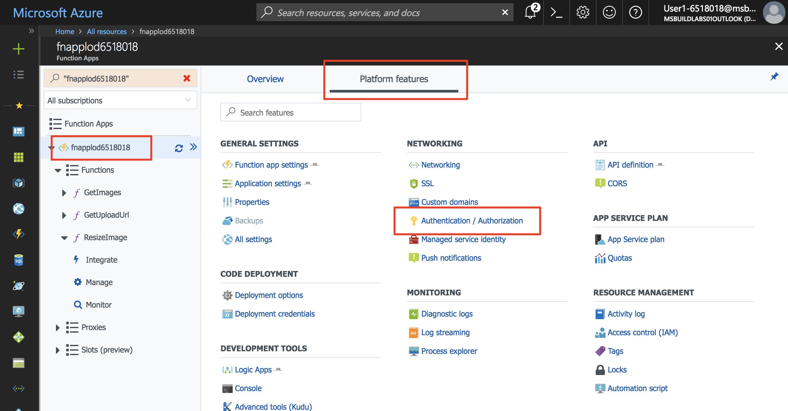Image resolution: width=788 pixels, height=411 pixels.
Task: Open Function app settings link
Action: pyautogui.click(x=271, y=165)
